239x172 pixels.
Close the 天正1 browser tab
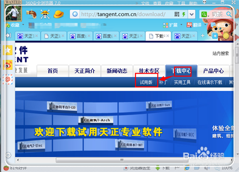tap(36, 36)
